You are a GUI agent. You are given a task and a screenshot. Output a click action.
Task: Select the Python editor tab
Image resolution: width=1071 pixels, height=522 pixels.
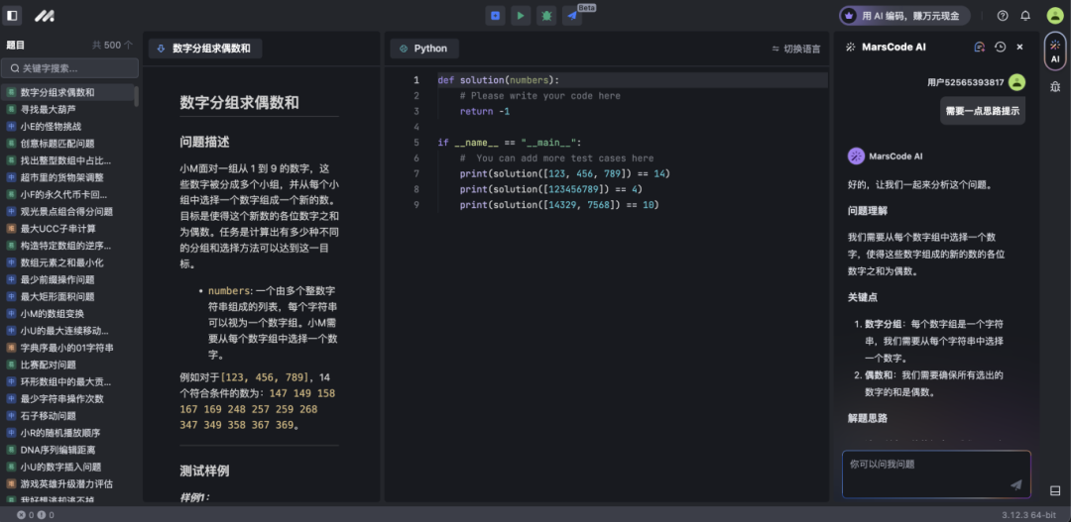[x=424, y=49]
